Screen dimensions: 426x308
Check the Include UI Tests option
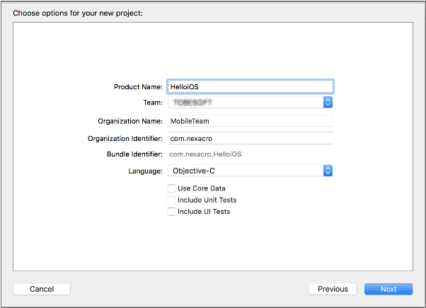click(171, 212)
